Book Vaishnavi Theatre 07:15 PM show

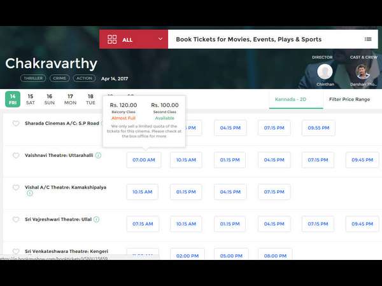(318, 160)
